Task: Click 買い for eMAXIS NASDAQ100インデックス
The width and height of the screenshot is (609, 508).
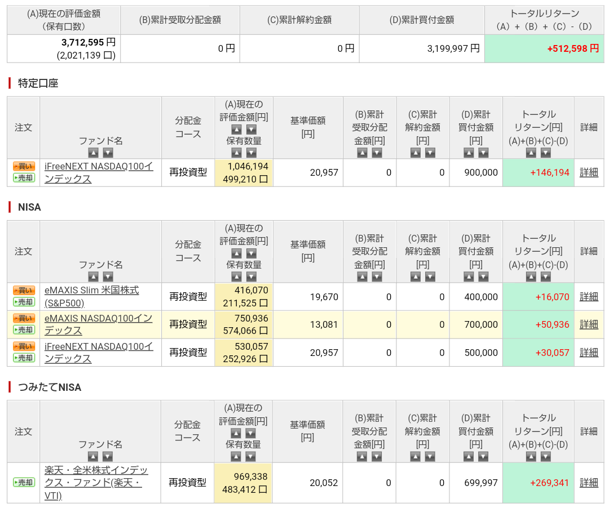Action: point(24,318)
